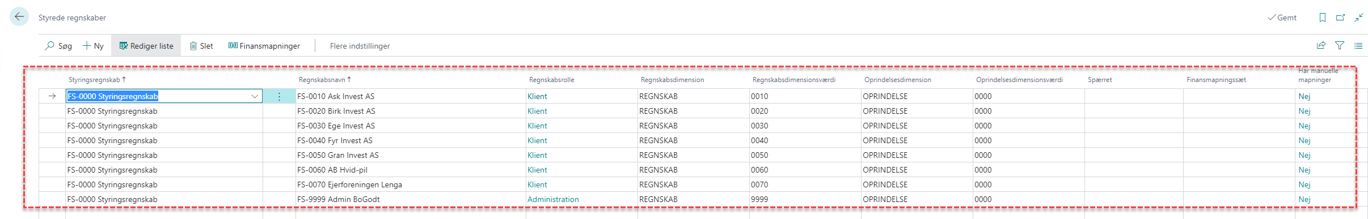Sort by Styringsregnskab column header
This screenshot has height=219, width=1368.
(97, 80)
